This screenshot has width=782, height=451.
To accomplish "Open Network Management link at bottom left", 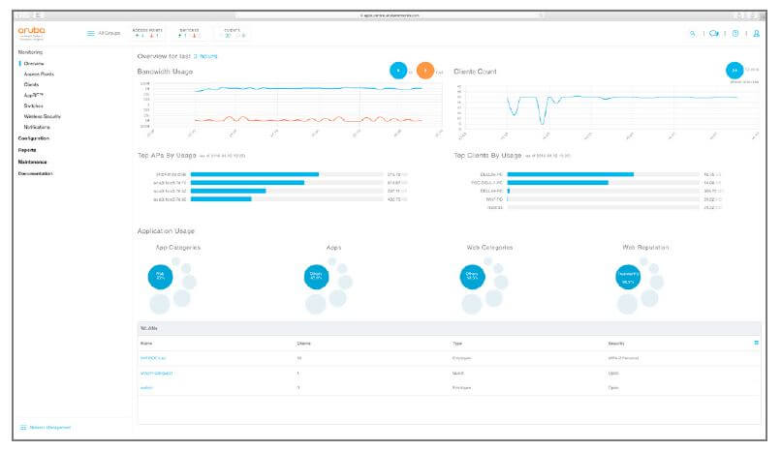I will coord(49,428).
